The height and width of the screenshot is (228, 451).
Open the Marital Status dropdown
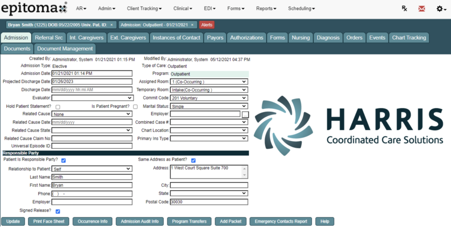click(209, 106)
